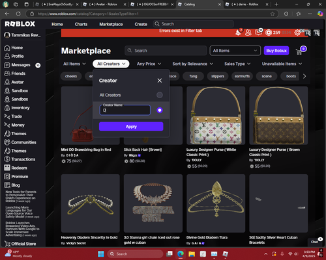Click the top navigation Search box
The width and height of the screenshot is (326, 260).
tap(194, 24)
